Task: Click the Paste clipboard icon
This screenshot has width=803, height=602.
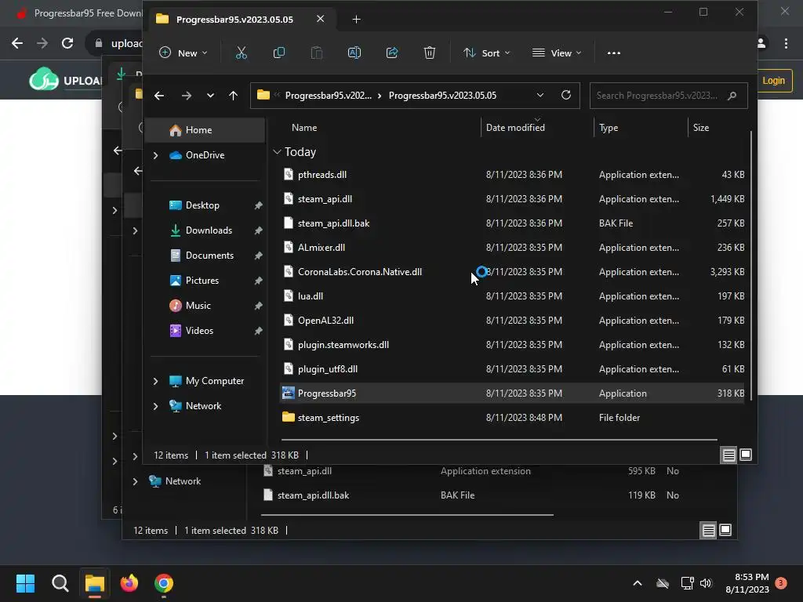Action: [x=317, y=53]
